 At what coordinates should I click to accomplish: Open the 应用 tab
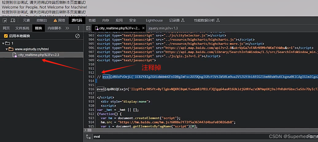point(119,20)
